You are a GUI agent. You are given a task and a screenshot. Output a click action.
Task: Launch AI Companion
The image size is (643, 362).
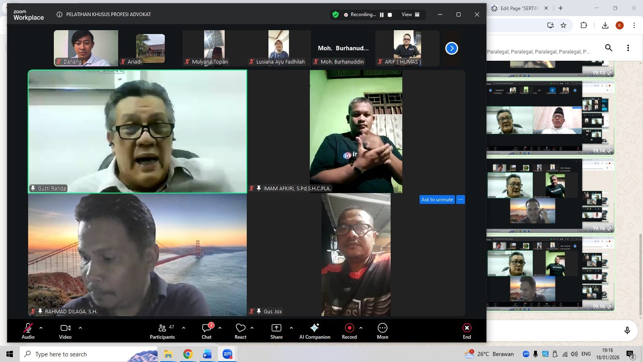[315, 331]
